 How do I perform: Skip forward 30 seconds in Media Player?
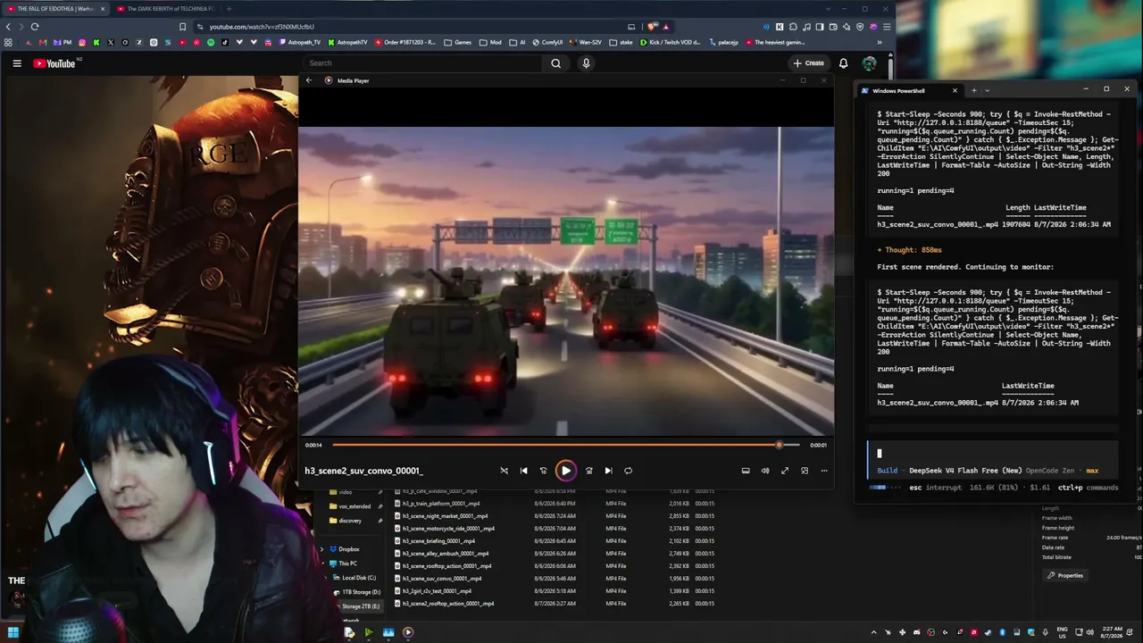coord(588,471)
